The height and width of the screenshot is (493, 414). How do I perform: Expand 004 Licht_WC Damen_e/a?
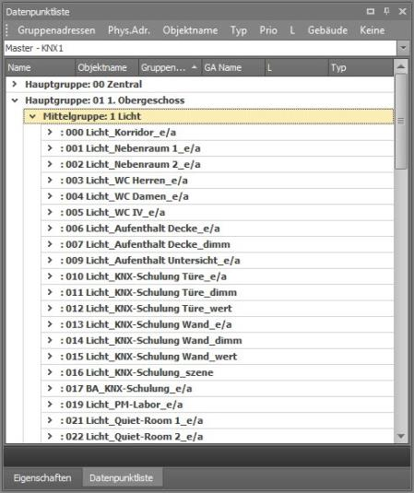50,196
